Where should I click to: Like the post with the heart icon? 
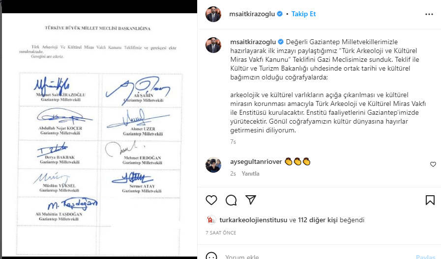(211, 200)
